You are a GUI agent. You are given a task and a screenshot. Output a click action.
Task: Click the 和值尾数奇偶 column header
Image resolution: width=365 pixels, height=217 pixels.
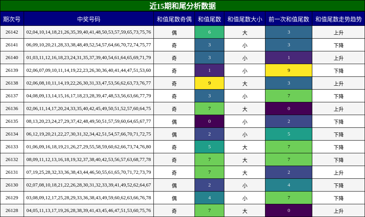174,19
